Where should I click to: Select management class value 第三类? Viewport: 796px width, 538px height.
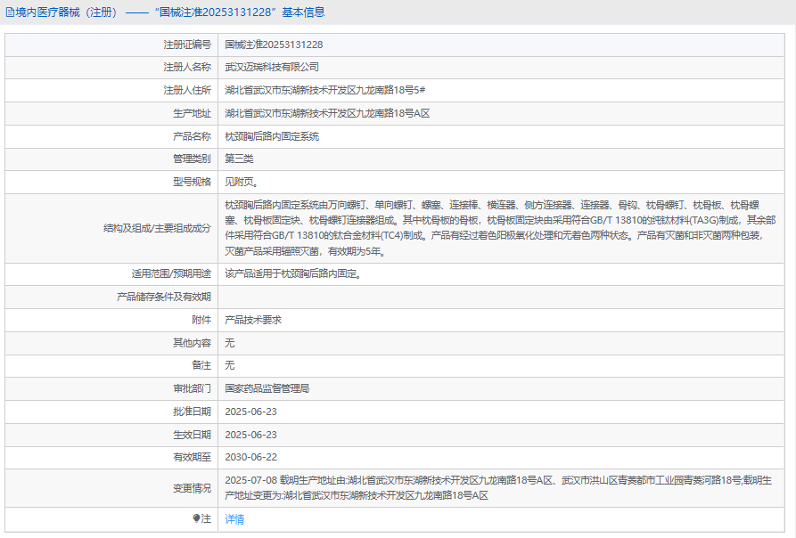(x=239, y=159)
